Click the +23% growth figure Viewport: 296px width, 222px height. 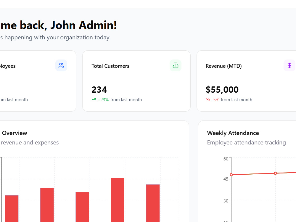pos(103,100)
